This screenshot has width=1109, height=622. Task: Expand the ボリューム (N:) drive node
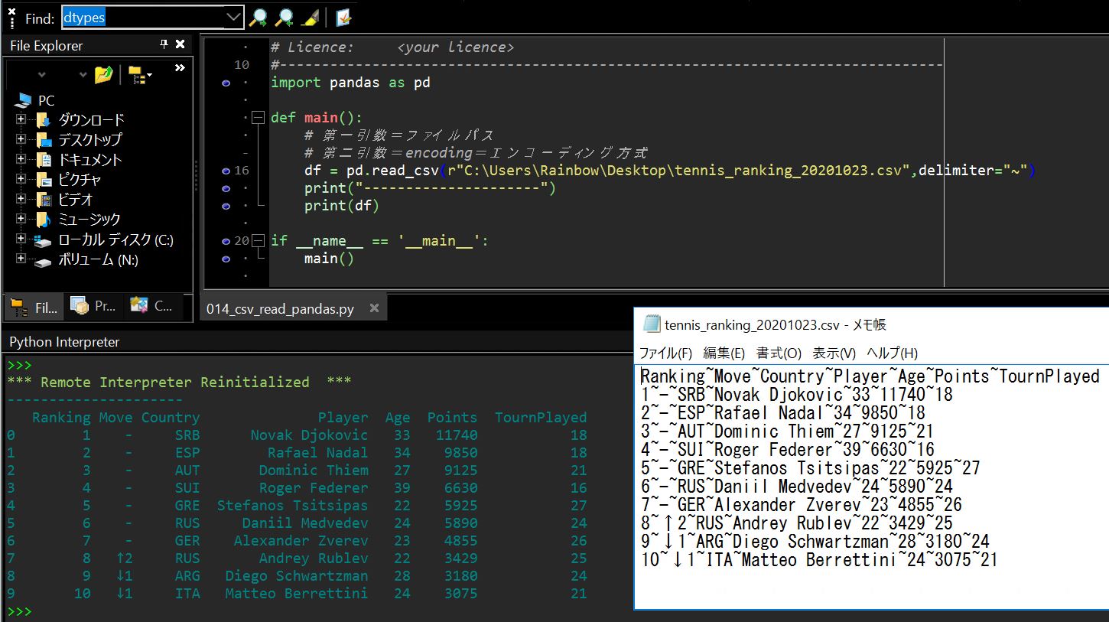click(x=21, y=259)
